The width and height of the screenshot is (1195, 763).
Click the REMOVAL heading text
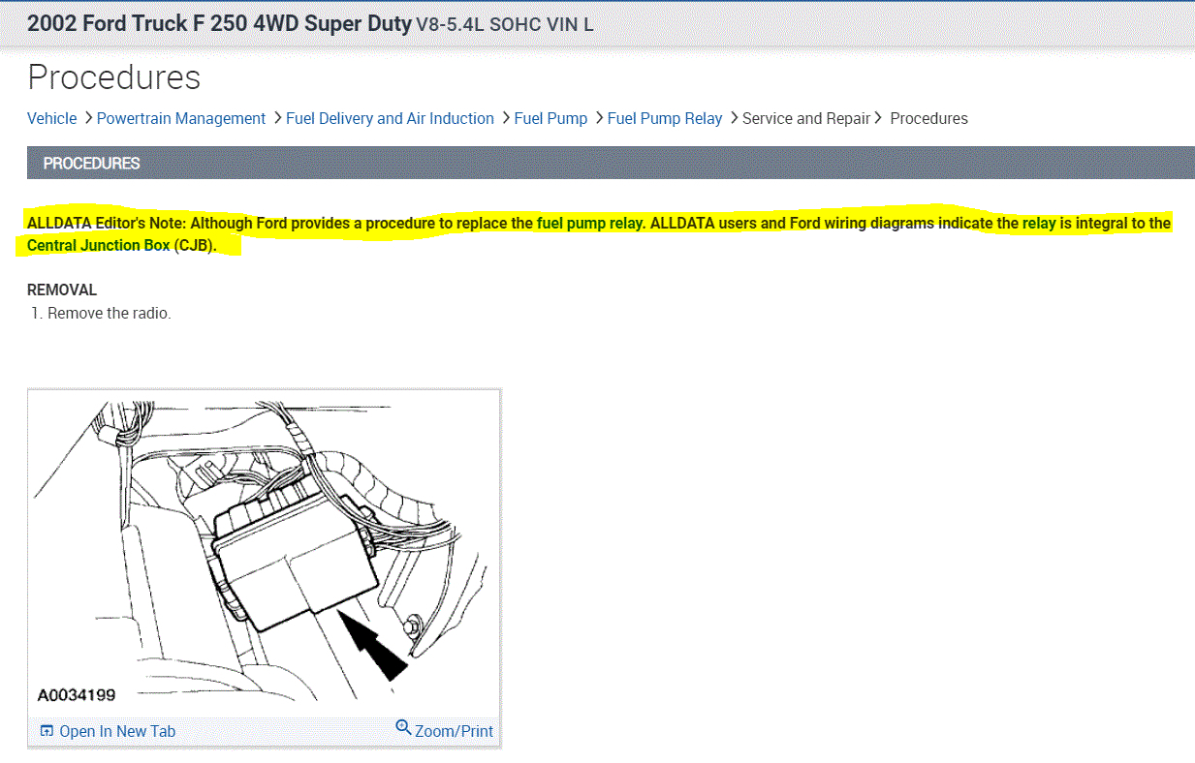(62, 290)
